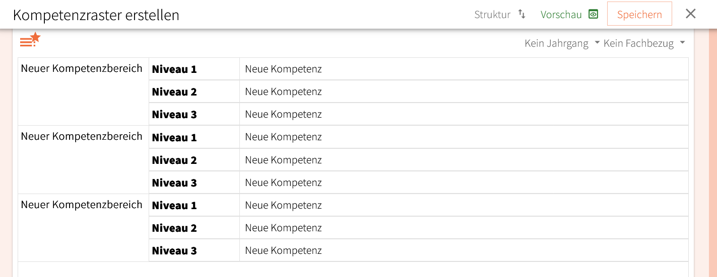Expand the Kein Fachbezug dropdown

click(644, 43)
